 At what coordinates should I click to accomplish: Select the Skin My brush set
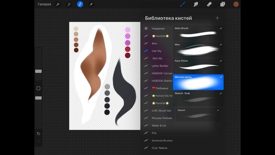tap(158, 59)
